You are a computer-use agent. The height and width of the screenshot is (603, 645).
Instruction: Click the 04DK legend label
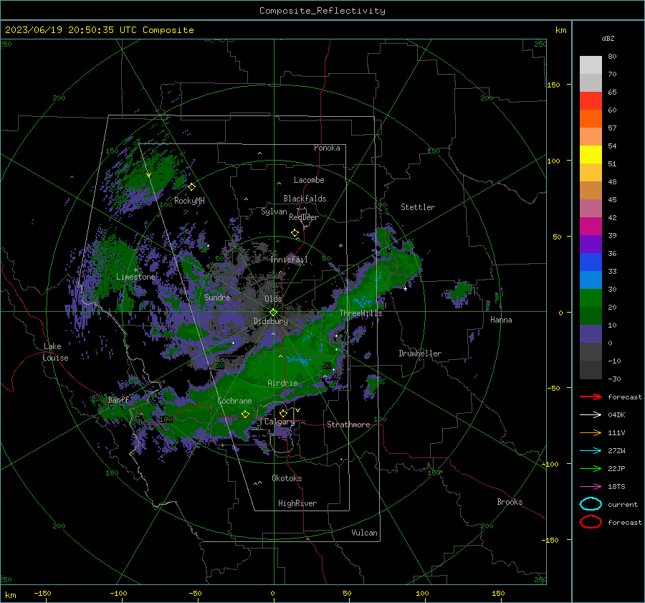616,414
